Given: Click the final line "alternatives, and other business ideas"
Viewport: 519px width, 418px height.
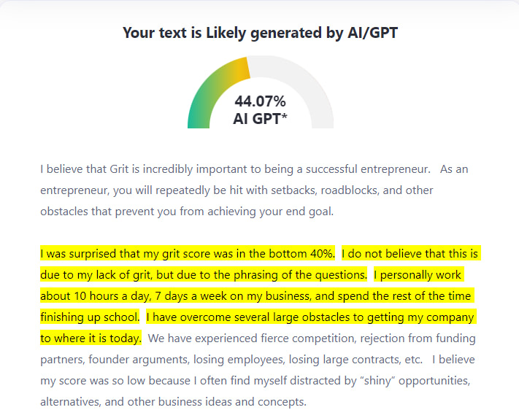Looking at the screenshot, I should (x=174, y=402).
